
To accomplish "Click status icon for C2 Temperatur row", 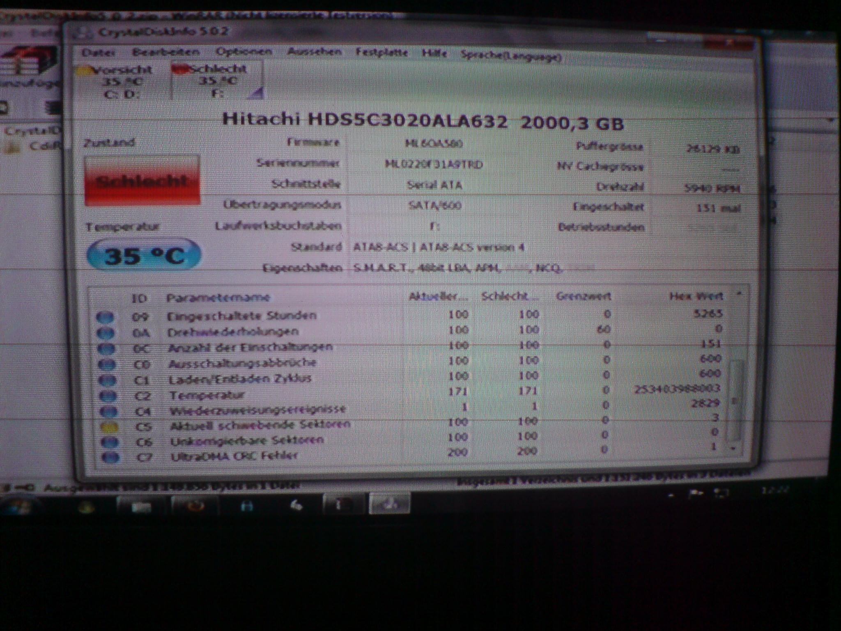I will [x=108, y=396].
